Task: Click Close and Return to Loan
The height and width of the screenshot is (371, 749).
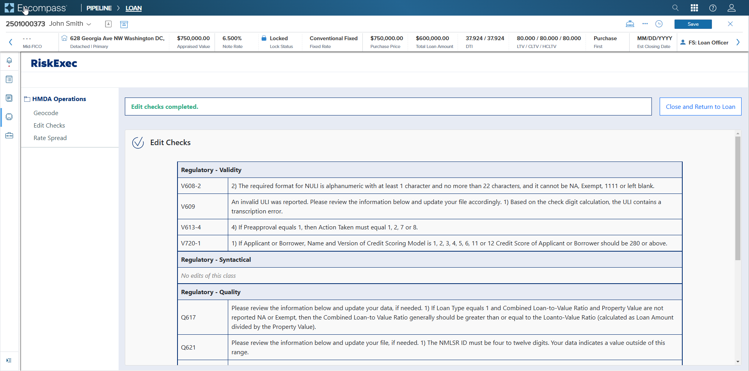Action: point(701,107)
